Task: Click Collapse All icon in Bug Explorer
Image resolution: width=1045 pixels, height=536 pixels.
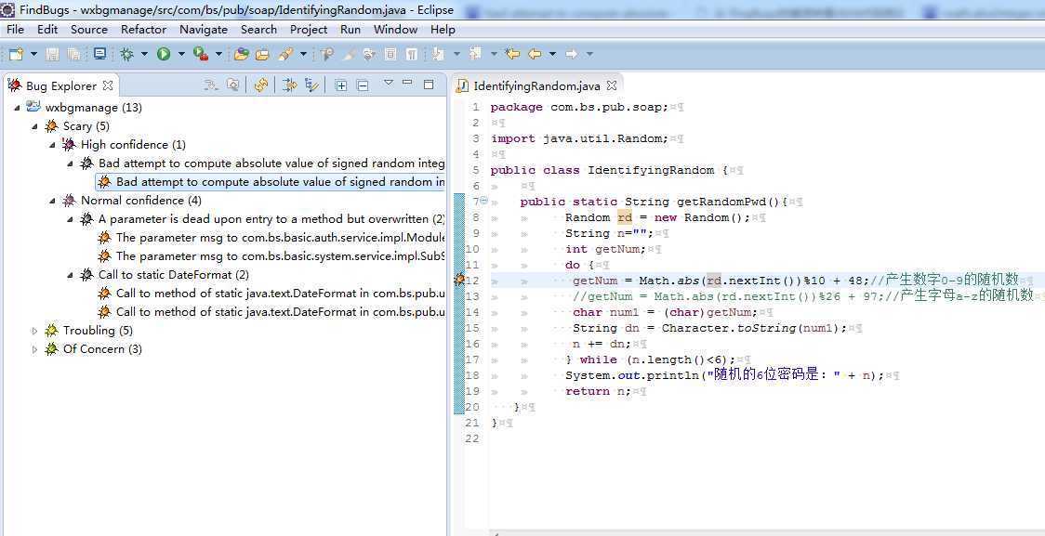Action: click(363, 85)
